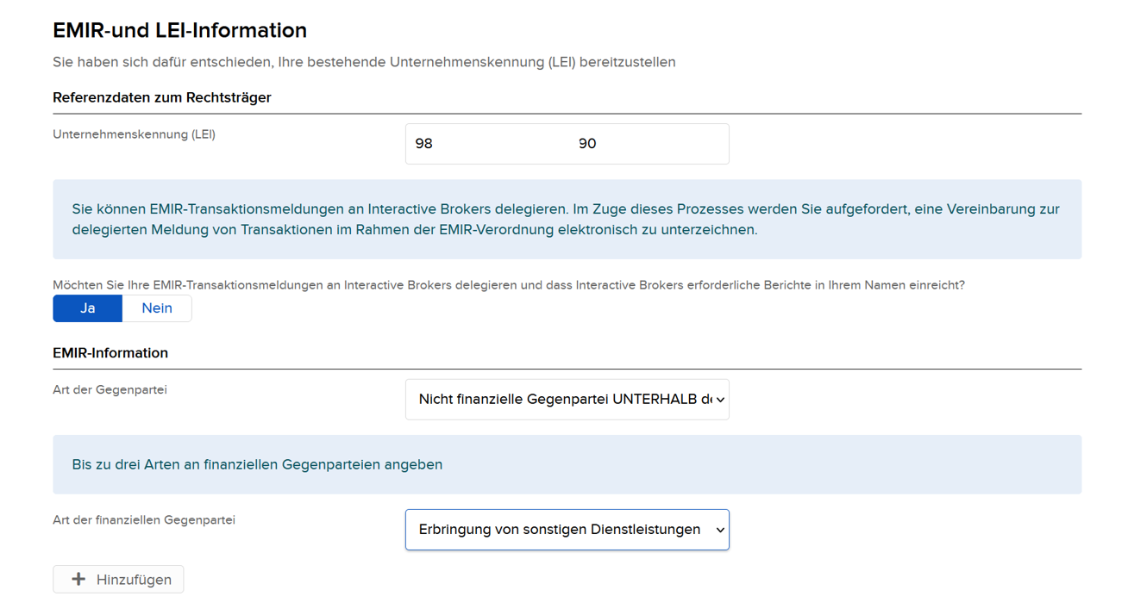1128x615 pixels.
Task: Click the info box about delegating EMIR-Transaktionsmeldungen
Action: (x=566, y=220)
